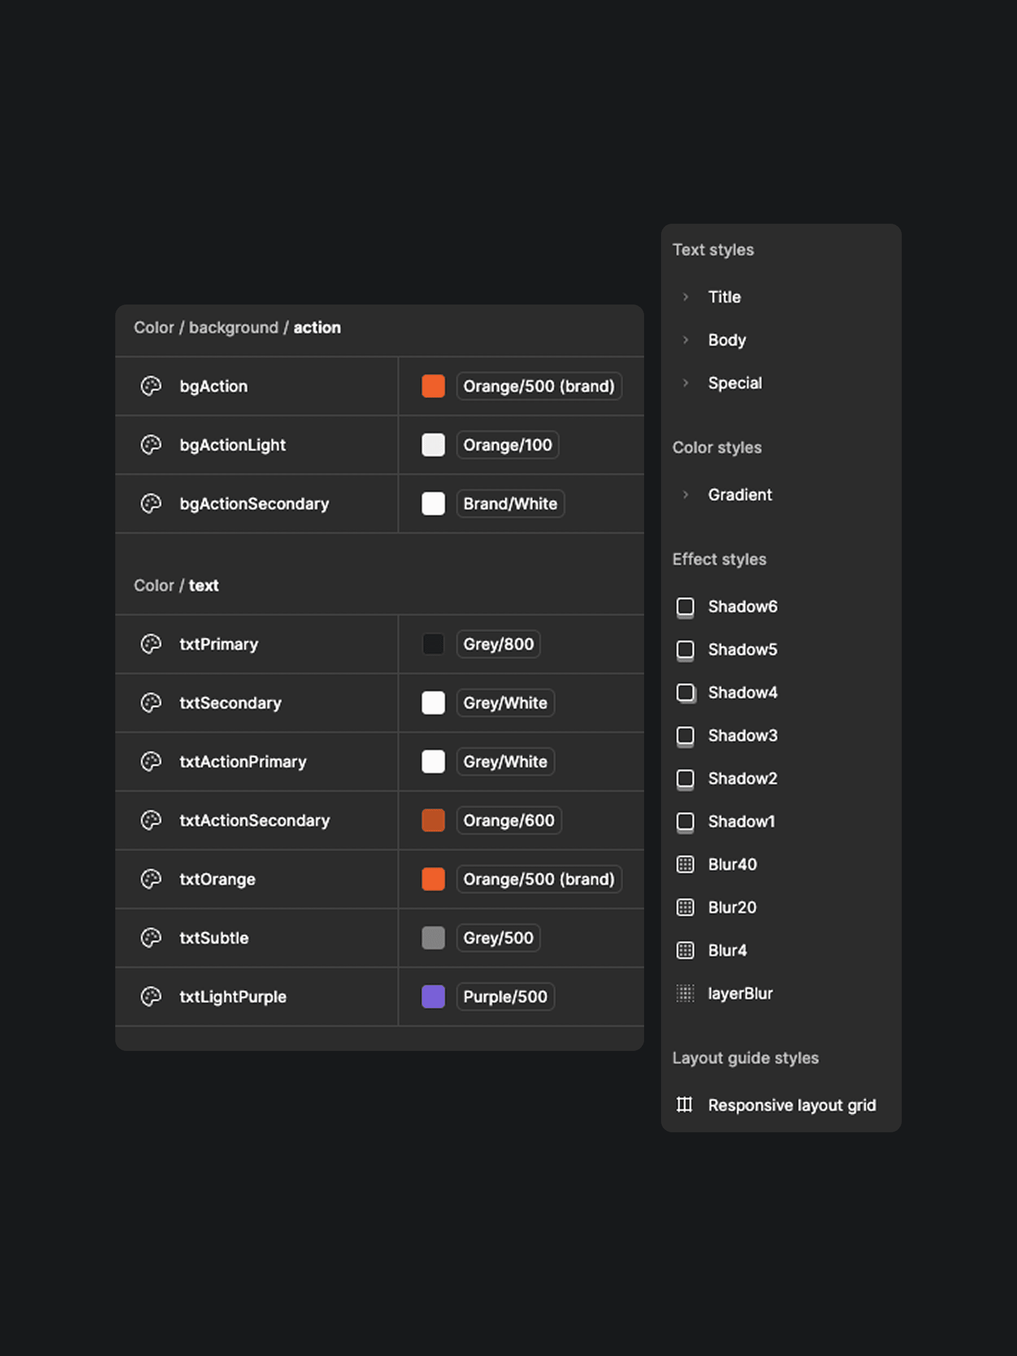Viewport: 1017px width, 1356px height.
Task: Click the Orange/100 alias chip
Action: (507, 445)
